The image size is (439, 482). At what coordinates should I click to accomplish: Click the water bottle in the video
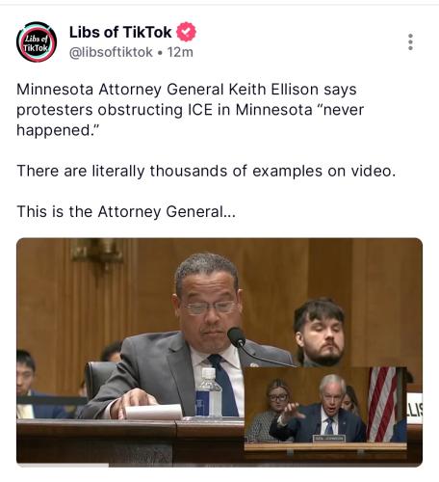coord(208,392)
